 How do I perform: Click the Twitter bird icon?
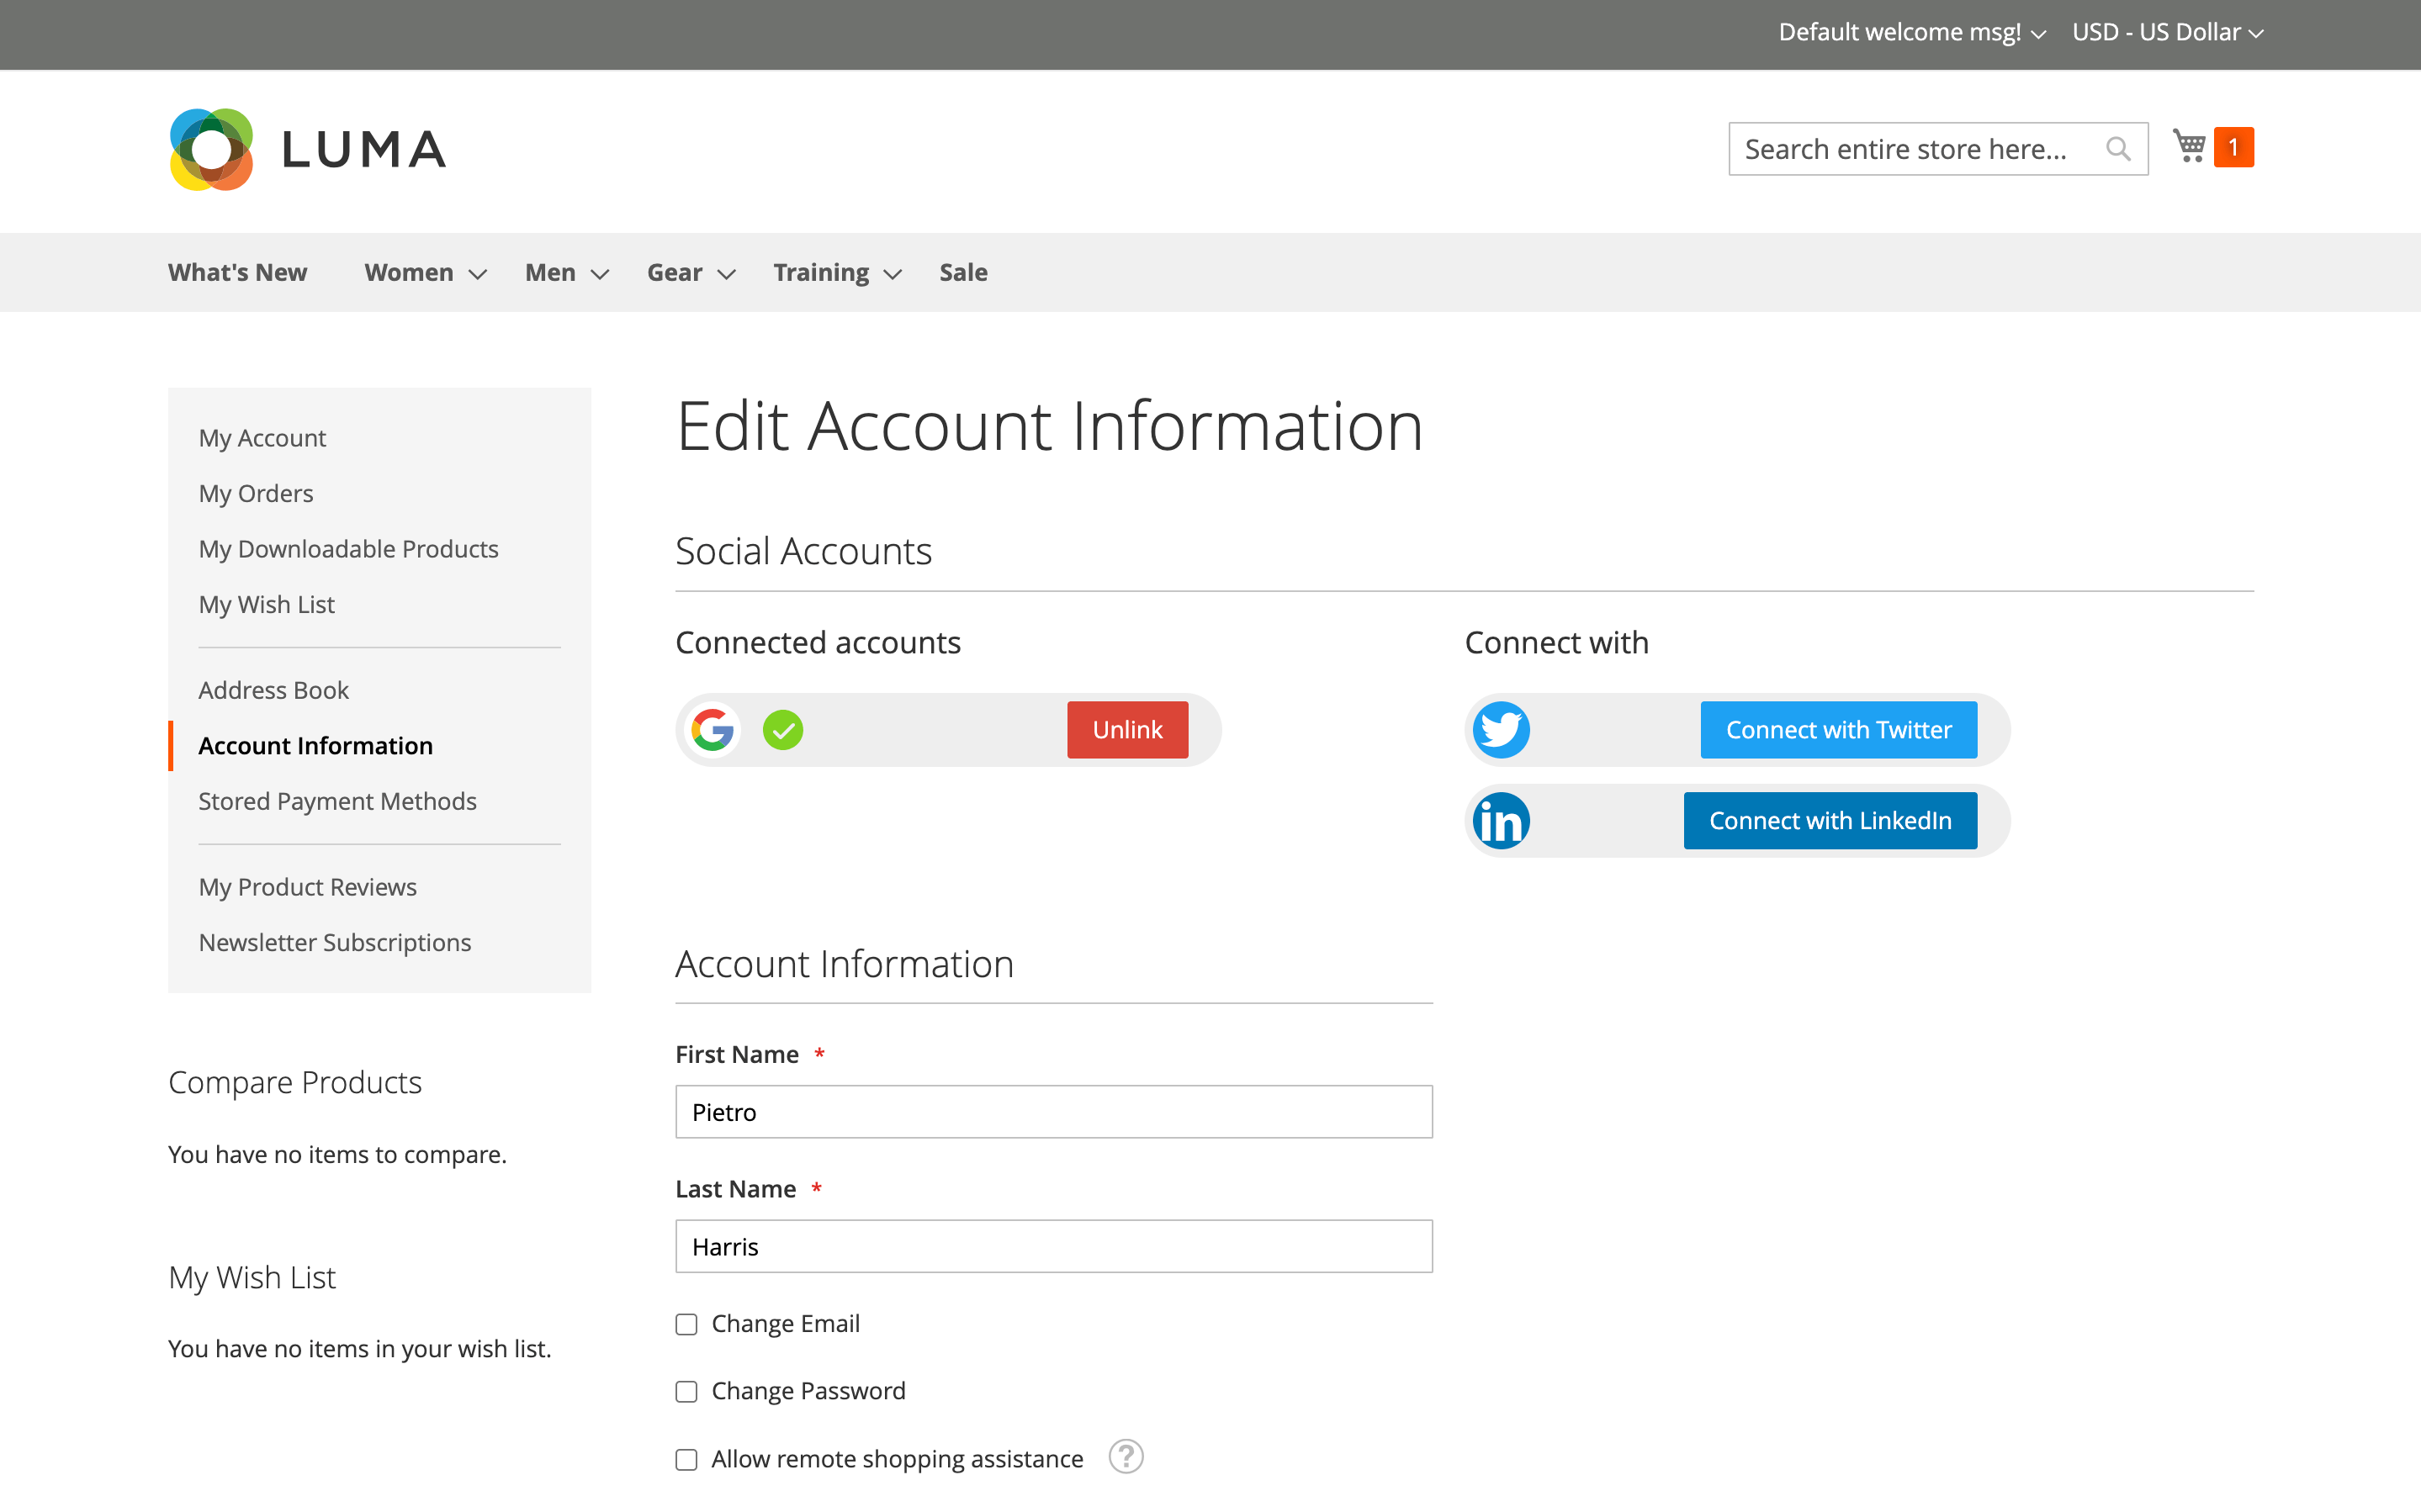[1501, 730]
